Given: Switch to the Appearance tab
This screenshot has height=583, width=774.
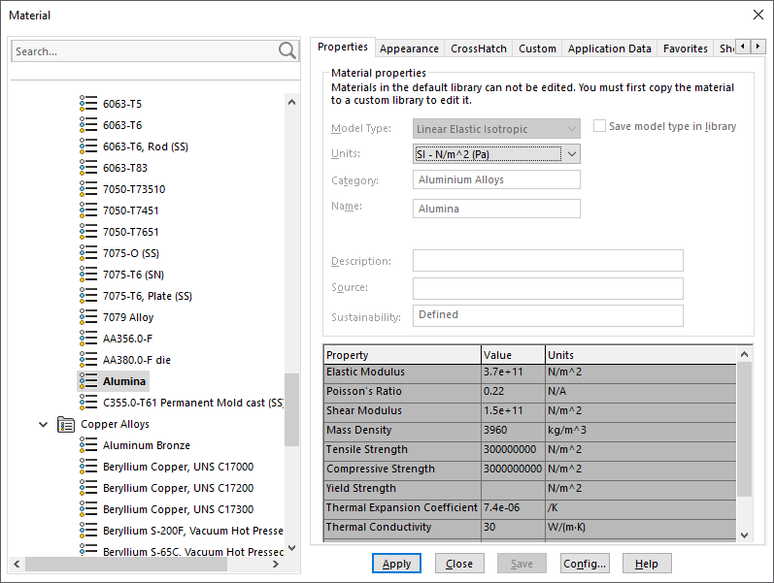Looking at the screenshot, I should point(409,49).
